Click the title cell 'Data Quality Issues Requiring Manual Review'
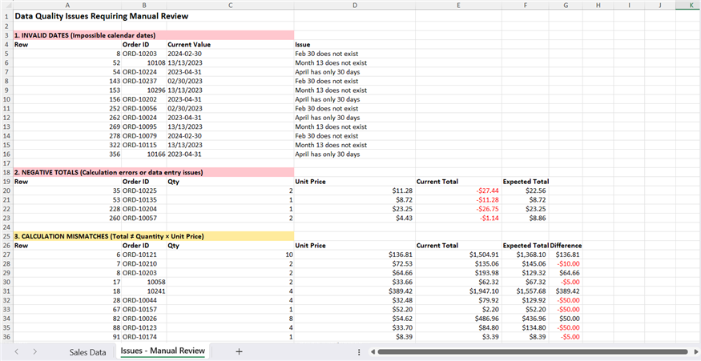Image resolution: width=701 pixels, height=361 pixels. (102, 16)
